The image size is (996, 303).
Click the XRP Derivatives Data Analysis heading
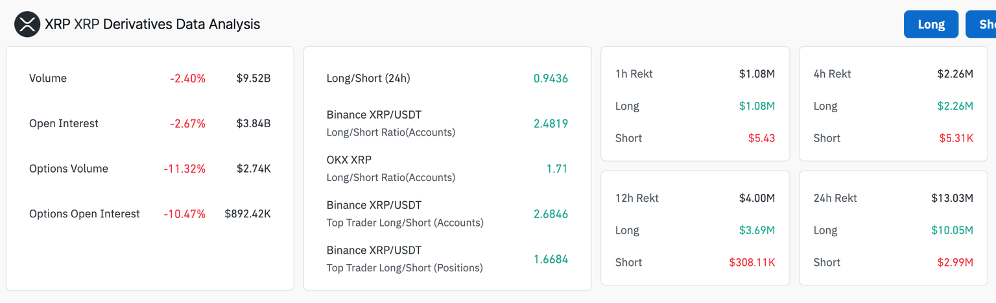152,25
